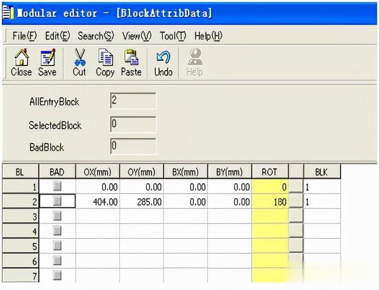Click the Paste clipboard icon
This screenshot has height=290, width=379.
coord(131,57)
